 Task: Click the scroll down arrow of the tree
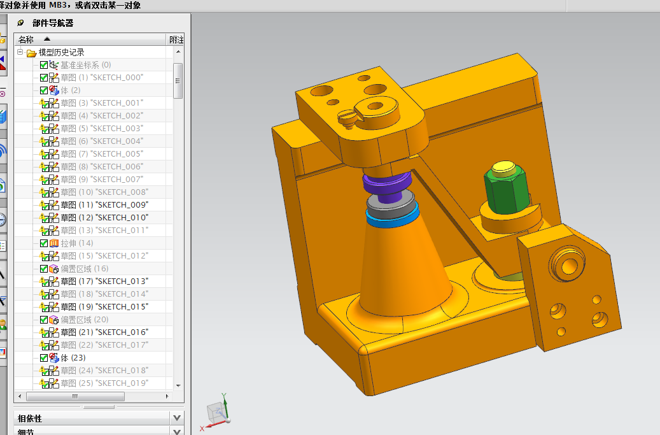tap(178, 385)
